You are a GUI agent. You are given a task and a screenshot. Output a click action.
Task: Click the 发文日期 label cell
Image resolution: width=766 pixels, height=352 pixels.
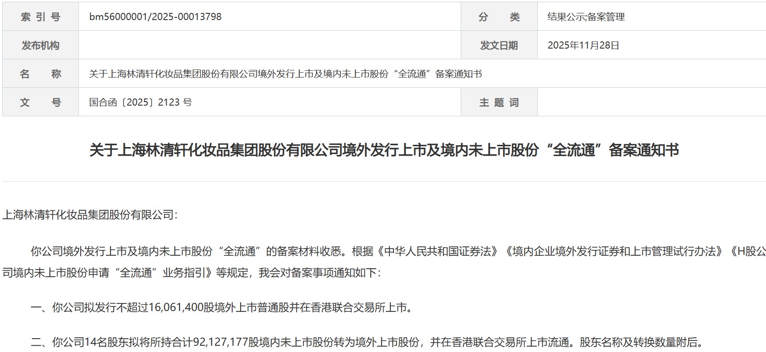point(499,45)
